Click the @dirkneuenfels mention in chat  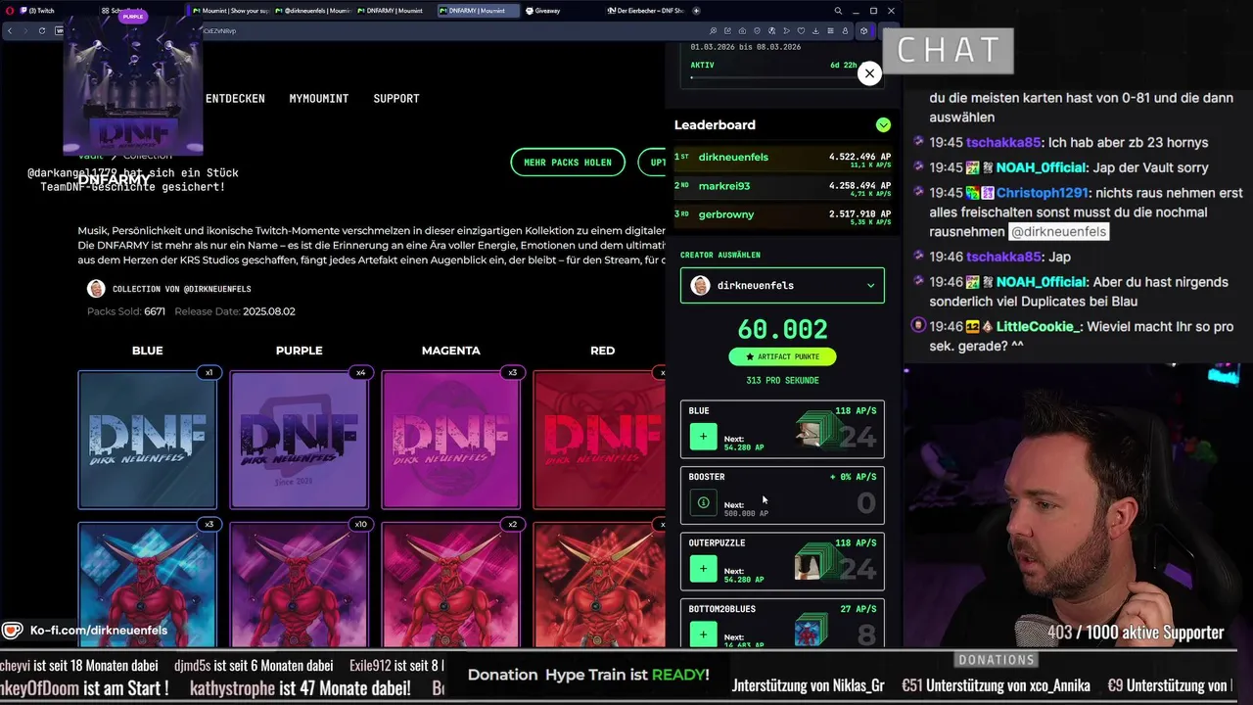point(1058,232)
